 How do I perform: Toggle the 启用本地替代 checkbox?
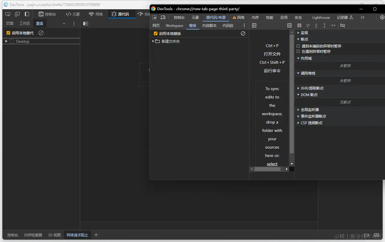8,33
